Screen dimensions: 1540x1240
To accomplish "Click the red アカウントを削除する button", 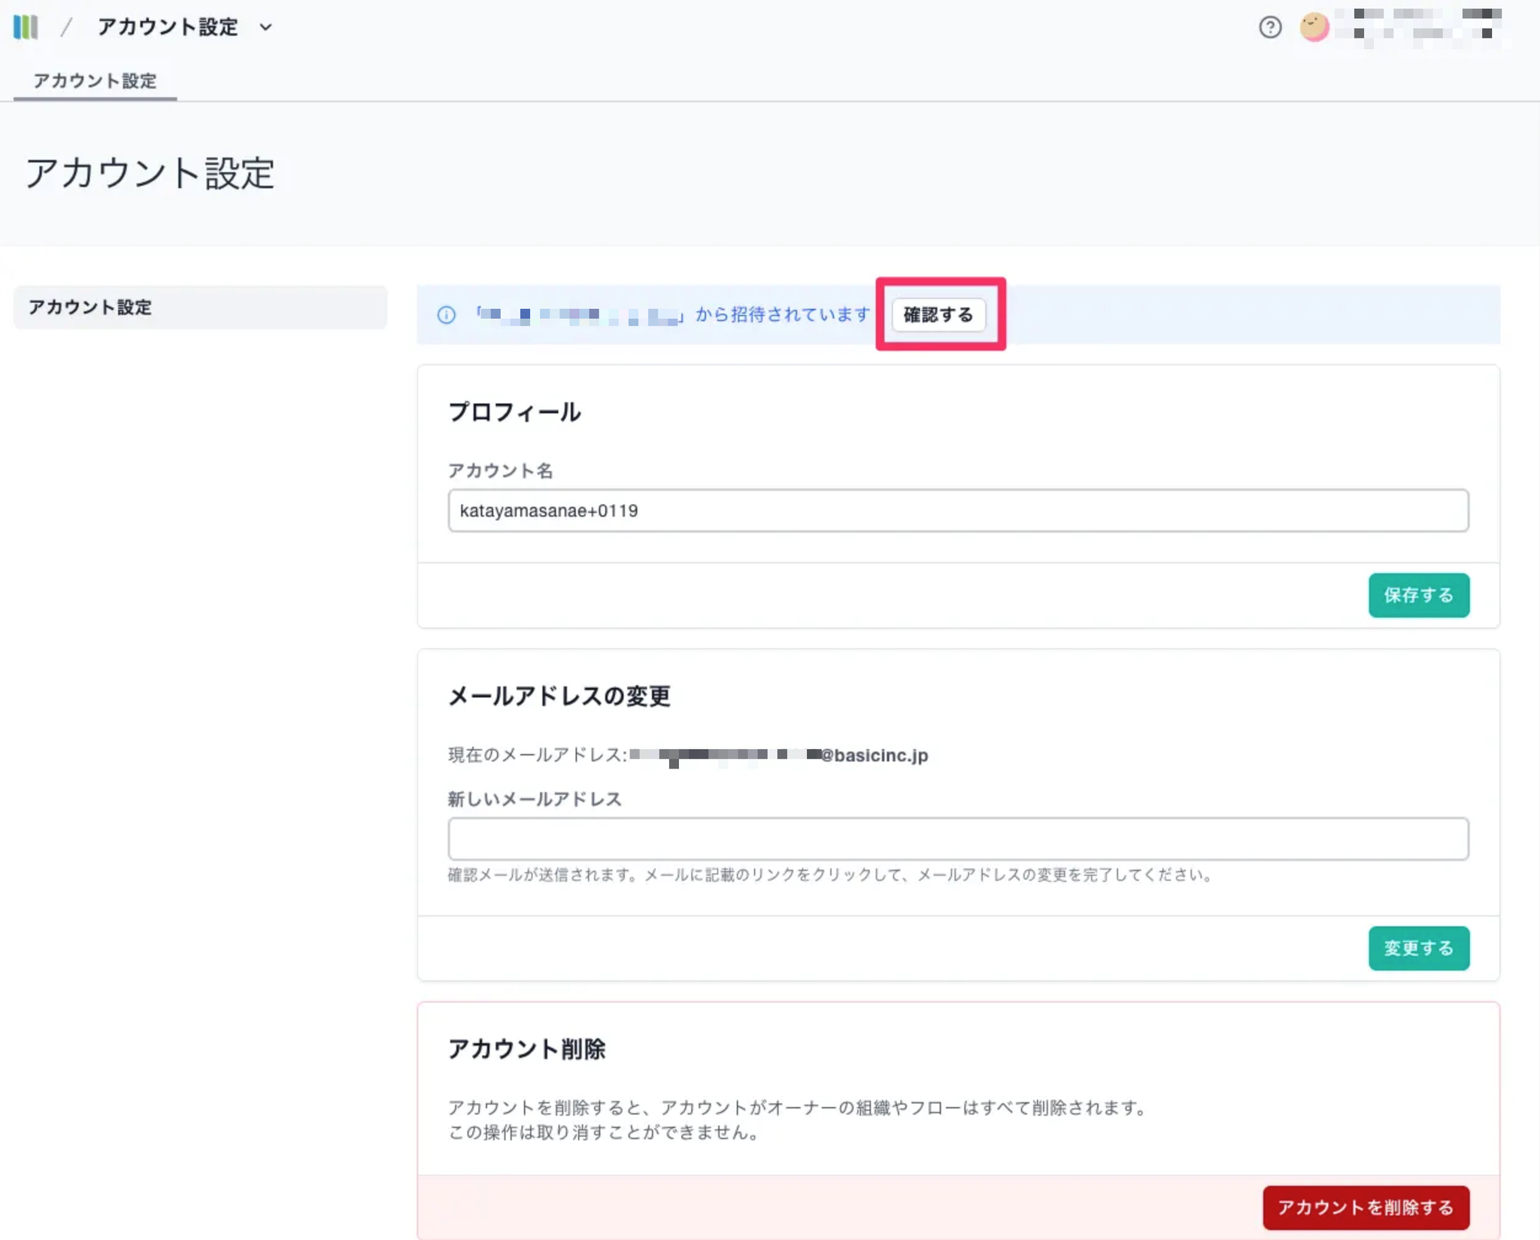I will click(1365, 1207).
